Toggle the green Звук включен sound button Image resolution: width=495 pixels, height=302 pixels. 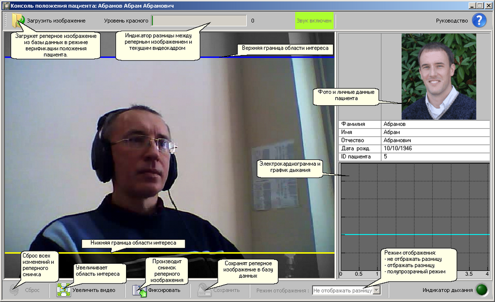click(x=314, y=21)
